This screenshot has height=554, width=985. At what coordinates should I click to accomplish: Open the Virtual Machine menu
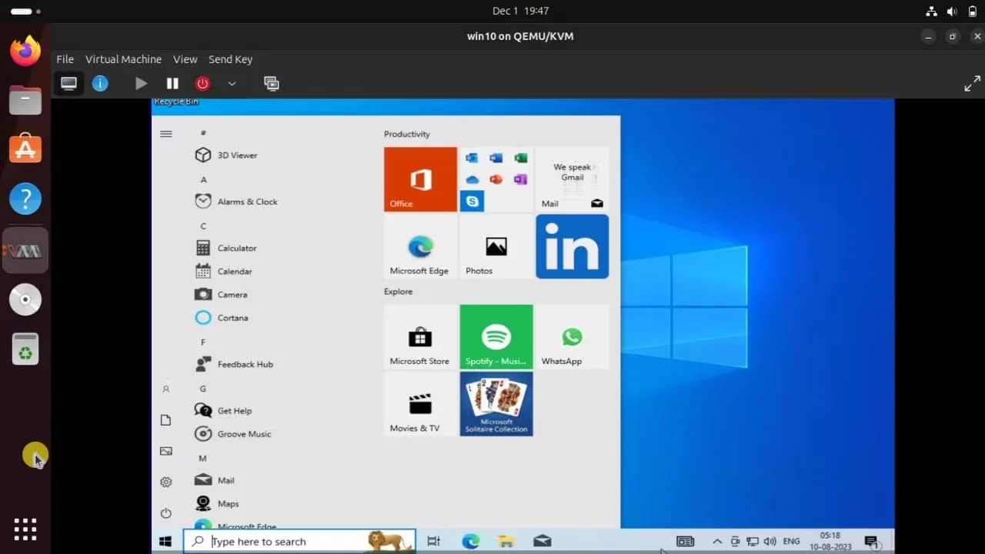pos(123,59)
